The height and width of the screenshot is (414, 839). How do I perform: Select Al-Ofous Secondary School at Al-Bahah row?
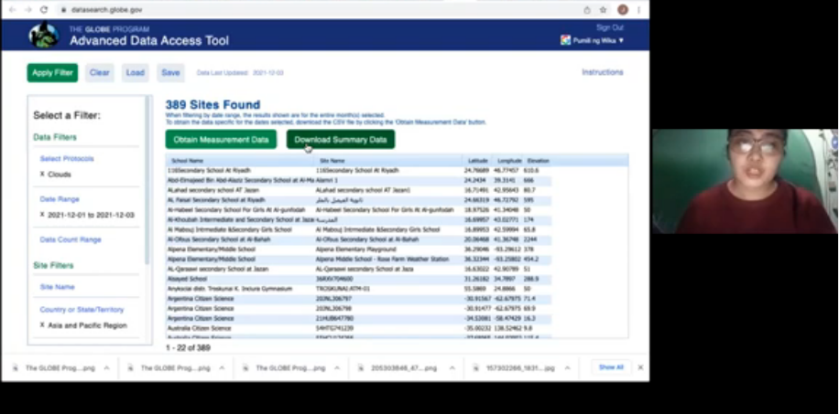(358, 239)
